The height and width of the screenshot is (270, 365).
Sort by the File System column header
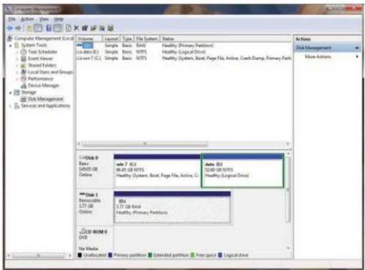tap(147, 39)
